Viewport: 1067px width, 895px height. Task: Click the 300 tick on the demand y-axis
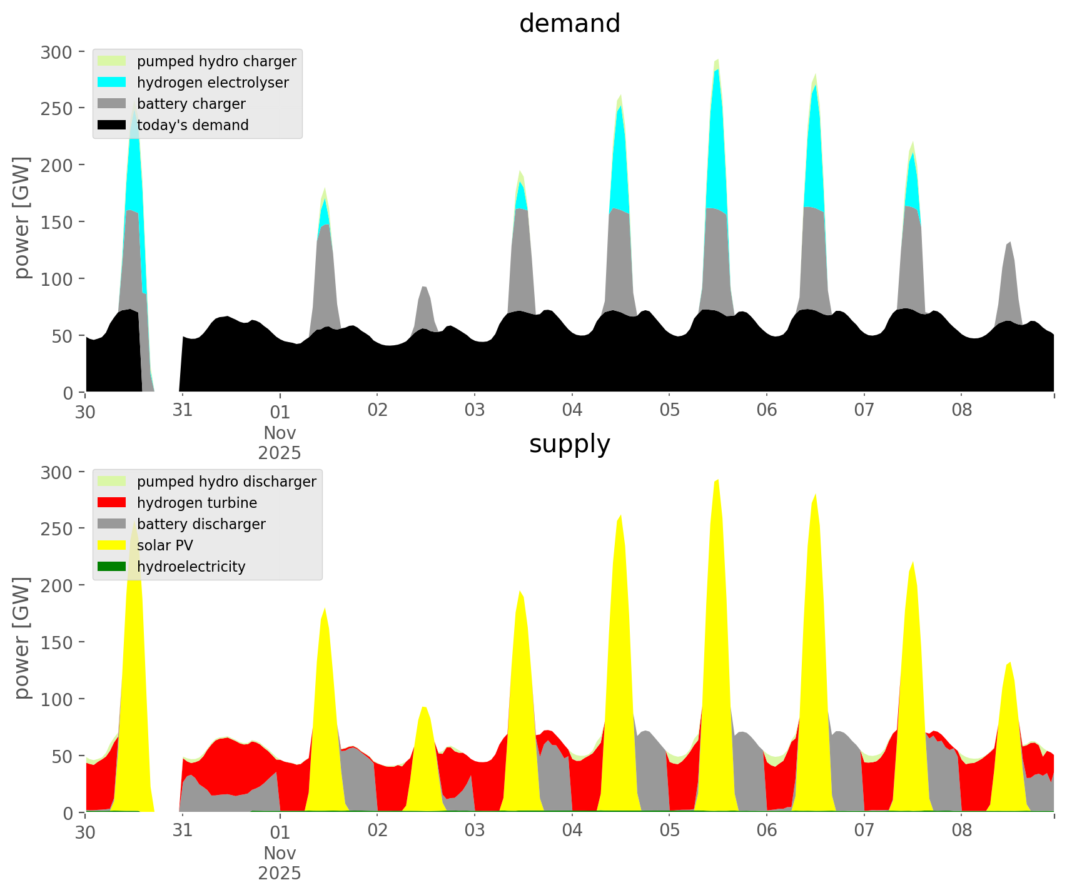click(56, 52)
